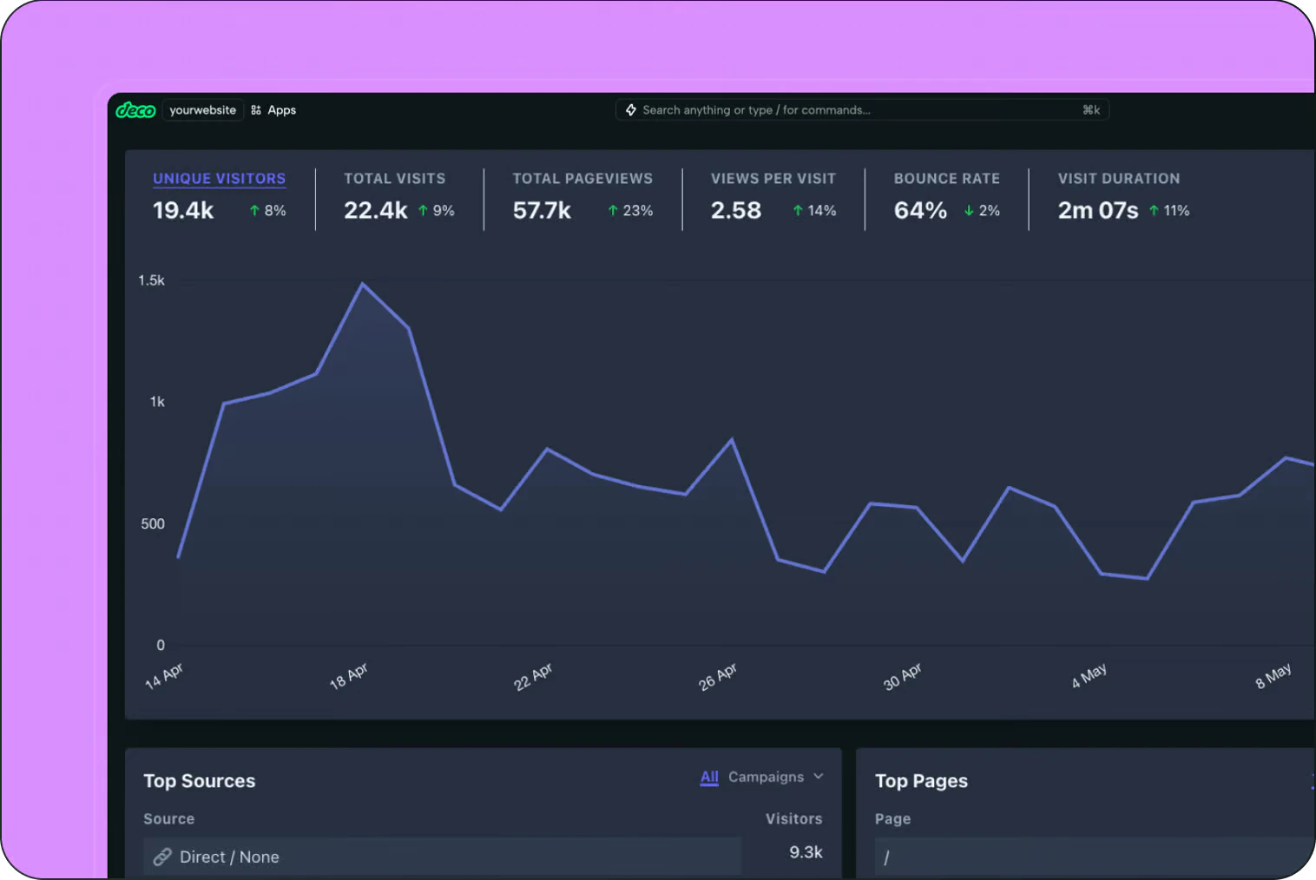Select the All sources filter link
This screenshot has width=1316, height=880.
tap(709, 777)
